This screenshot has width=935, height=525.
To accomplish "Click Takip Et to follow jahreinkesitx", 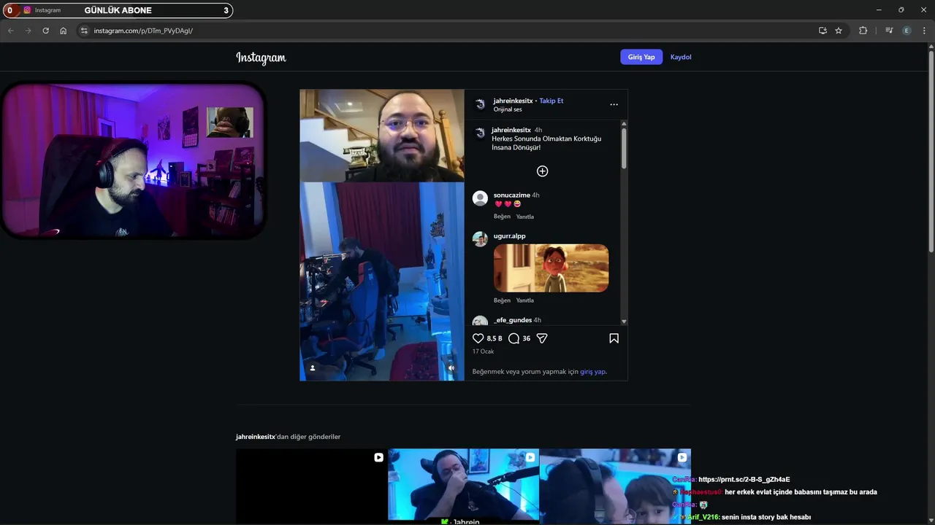I will (552, 101).
